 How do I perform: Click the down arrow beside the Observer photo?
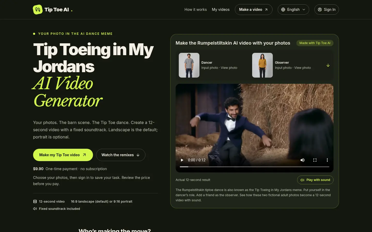tap(328, 65)
